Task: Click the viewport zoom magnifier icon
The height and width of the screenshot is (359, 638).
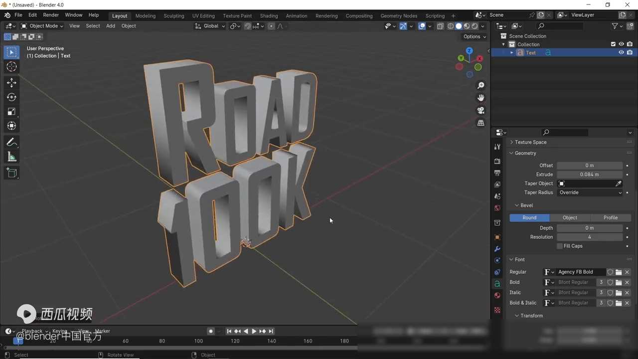Action: (x=480, y=86)
